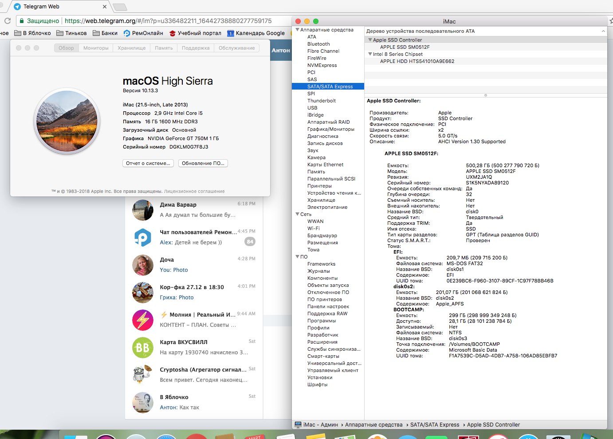Switch to Память tab in About This Mac

click(x=164, y=48)
